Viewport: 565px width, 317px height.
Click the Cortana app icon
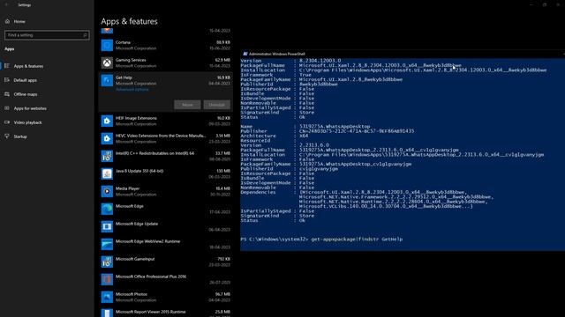click(107, 45)
